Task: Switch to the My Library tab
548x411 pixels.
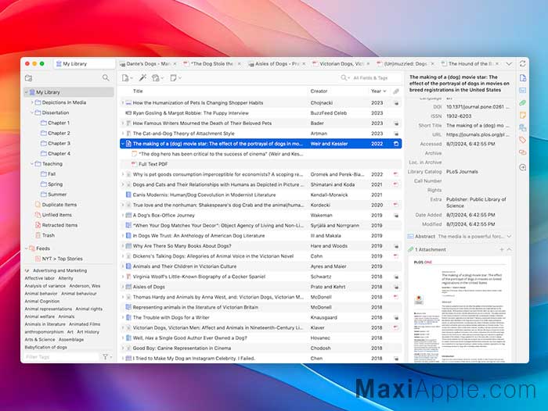Action: click(85, 64)
